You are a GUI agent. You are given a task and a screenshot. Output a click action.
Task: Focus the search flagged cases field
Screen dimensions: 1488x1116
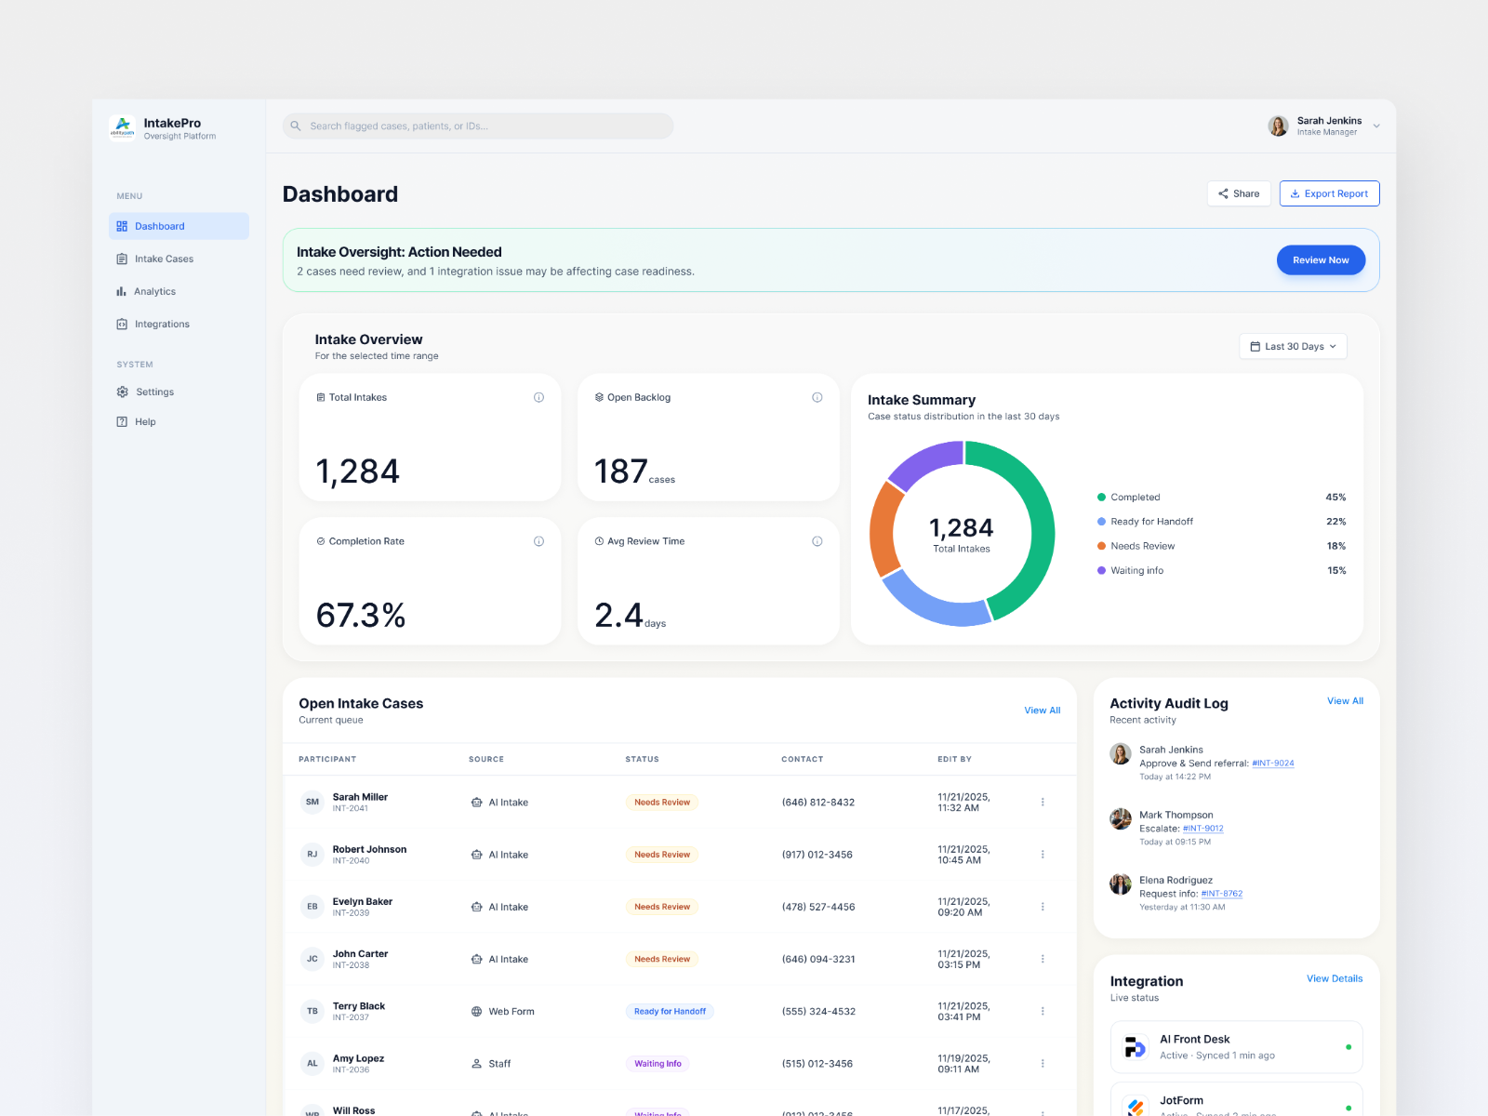click(478, 126)
